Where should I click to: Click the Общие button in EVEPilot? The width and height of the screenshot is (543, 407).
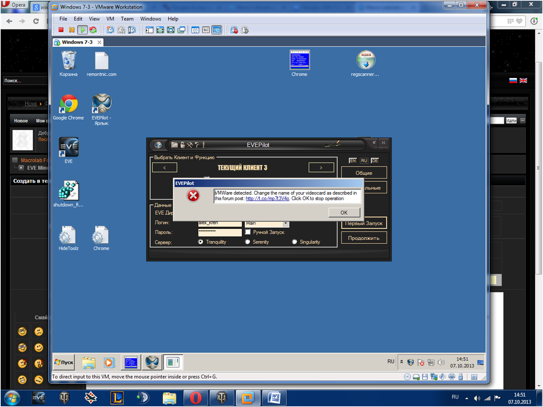[364, 173]
